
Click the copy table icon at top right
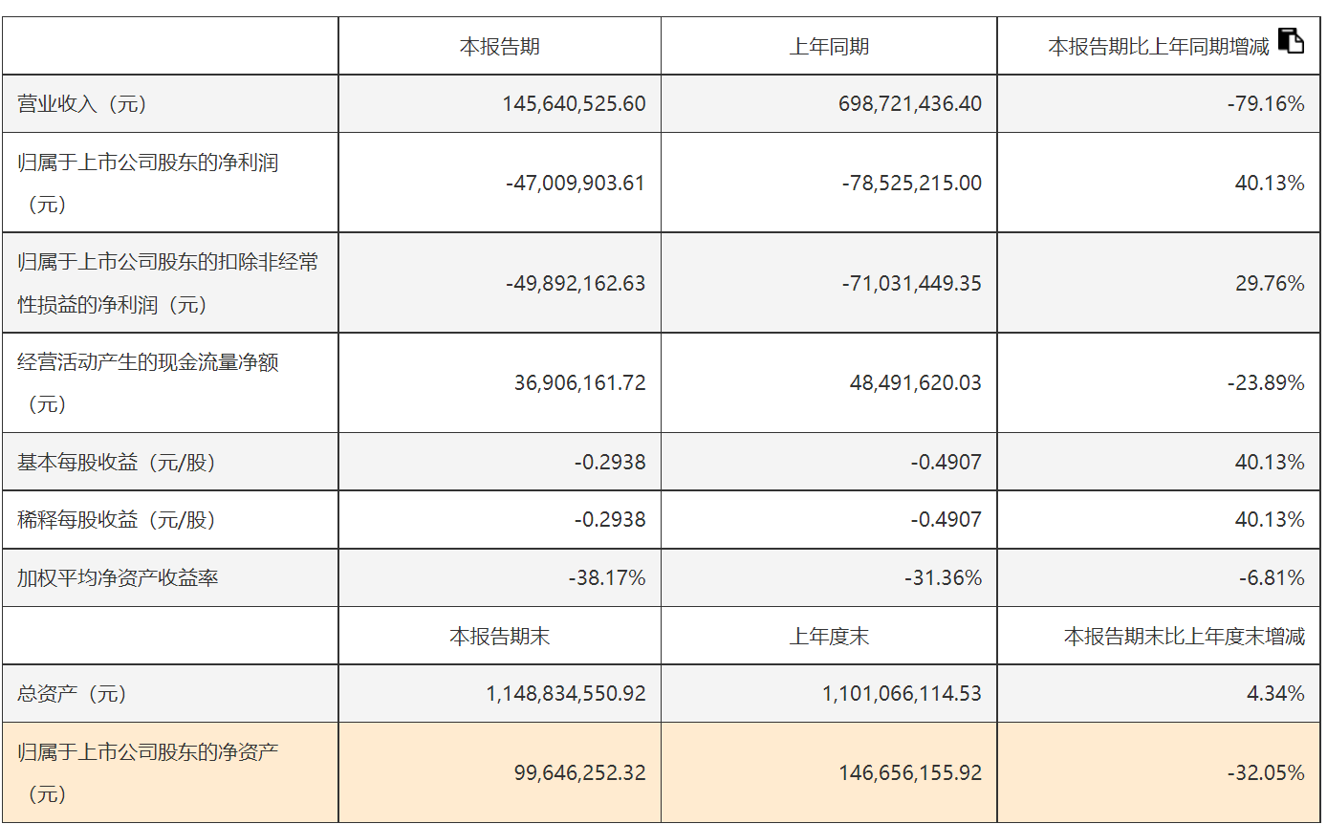point(1291,41)
